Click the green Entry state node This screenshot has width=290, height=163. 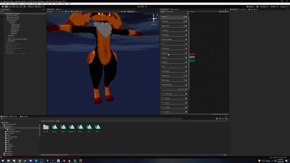(x=192, y=61)
